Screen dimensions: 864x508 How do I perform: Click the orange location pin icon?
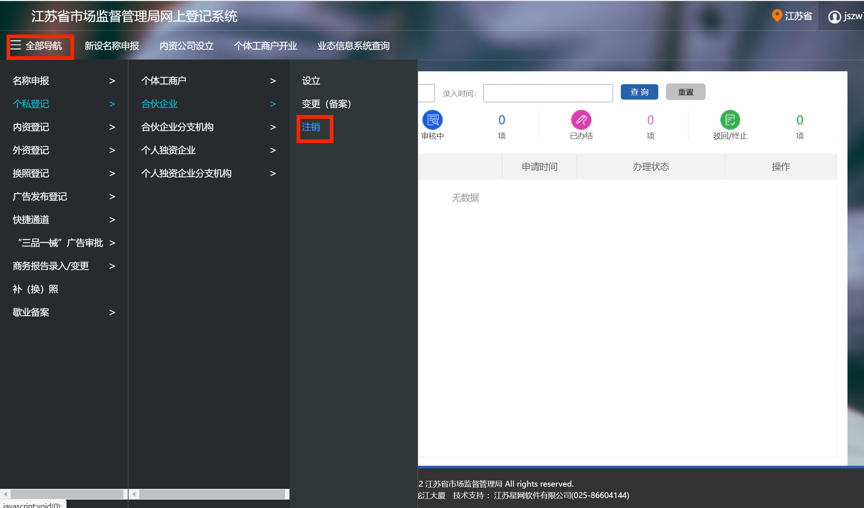tap(777, 15)
